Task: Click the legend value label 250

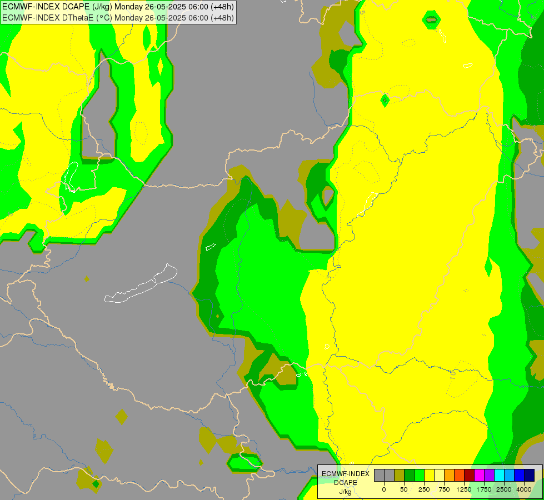Action: coord(424,489)
